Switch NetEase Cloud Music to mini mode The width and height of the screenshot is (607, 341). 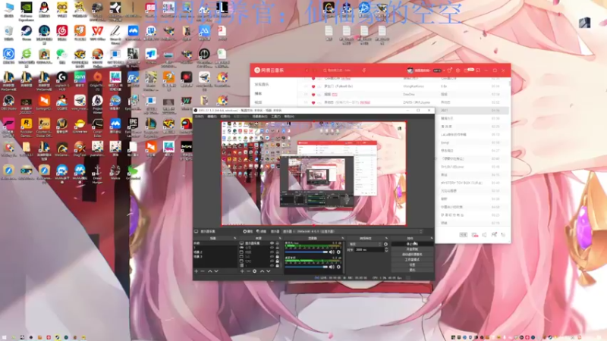click(x=479, y=70)
